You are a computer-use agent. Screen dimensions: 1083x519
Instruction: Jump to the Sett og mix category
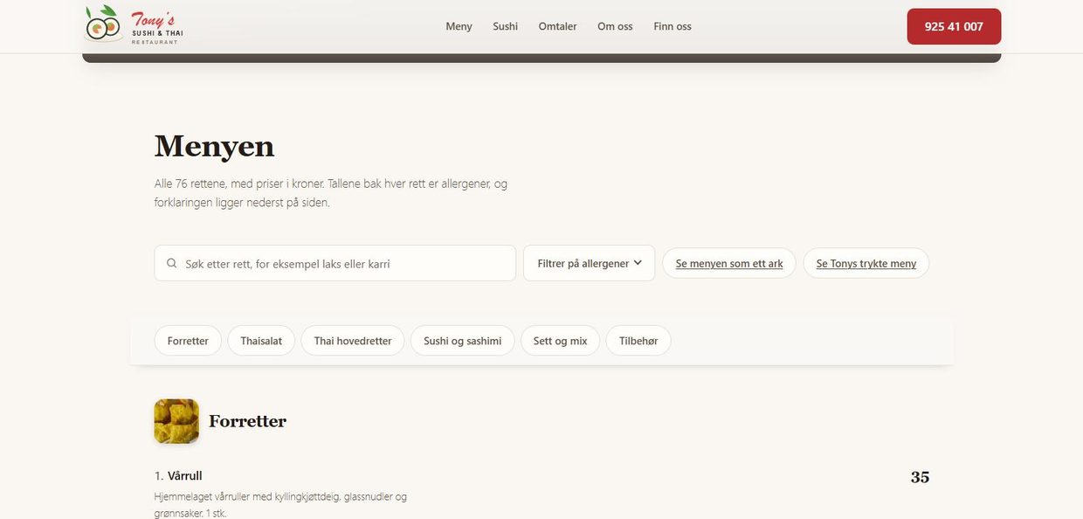point(561,341)
